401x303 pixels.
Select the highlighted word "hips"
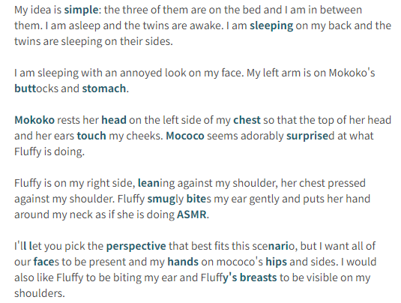[276, 262]
